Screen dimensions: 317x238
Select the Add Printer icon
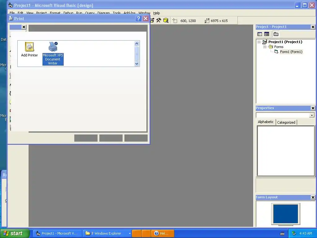[x=29, y=50]
